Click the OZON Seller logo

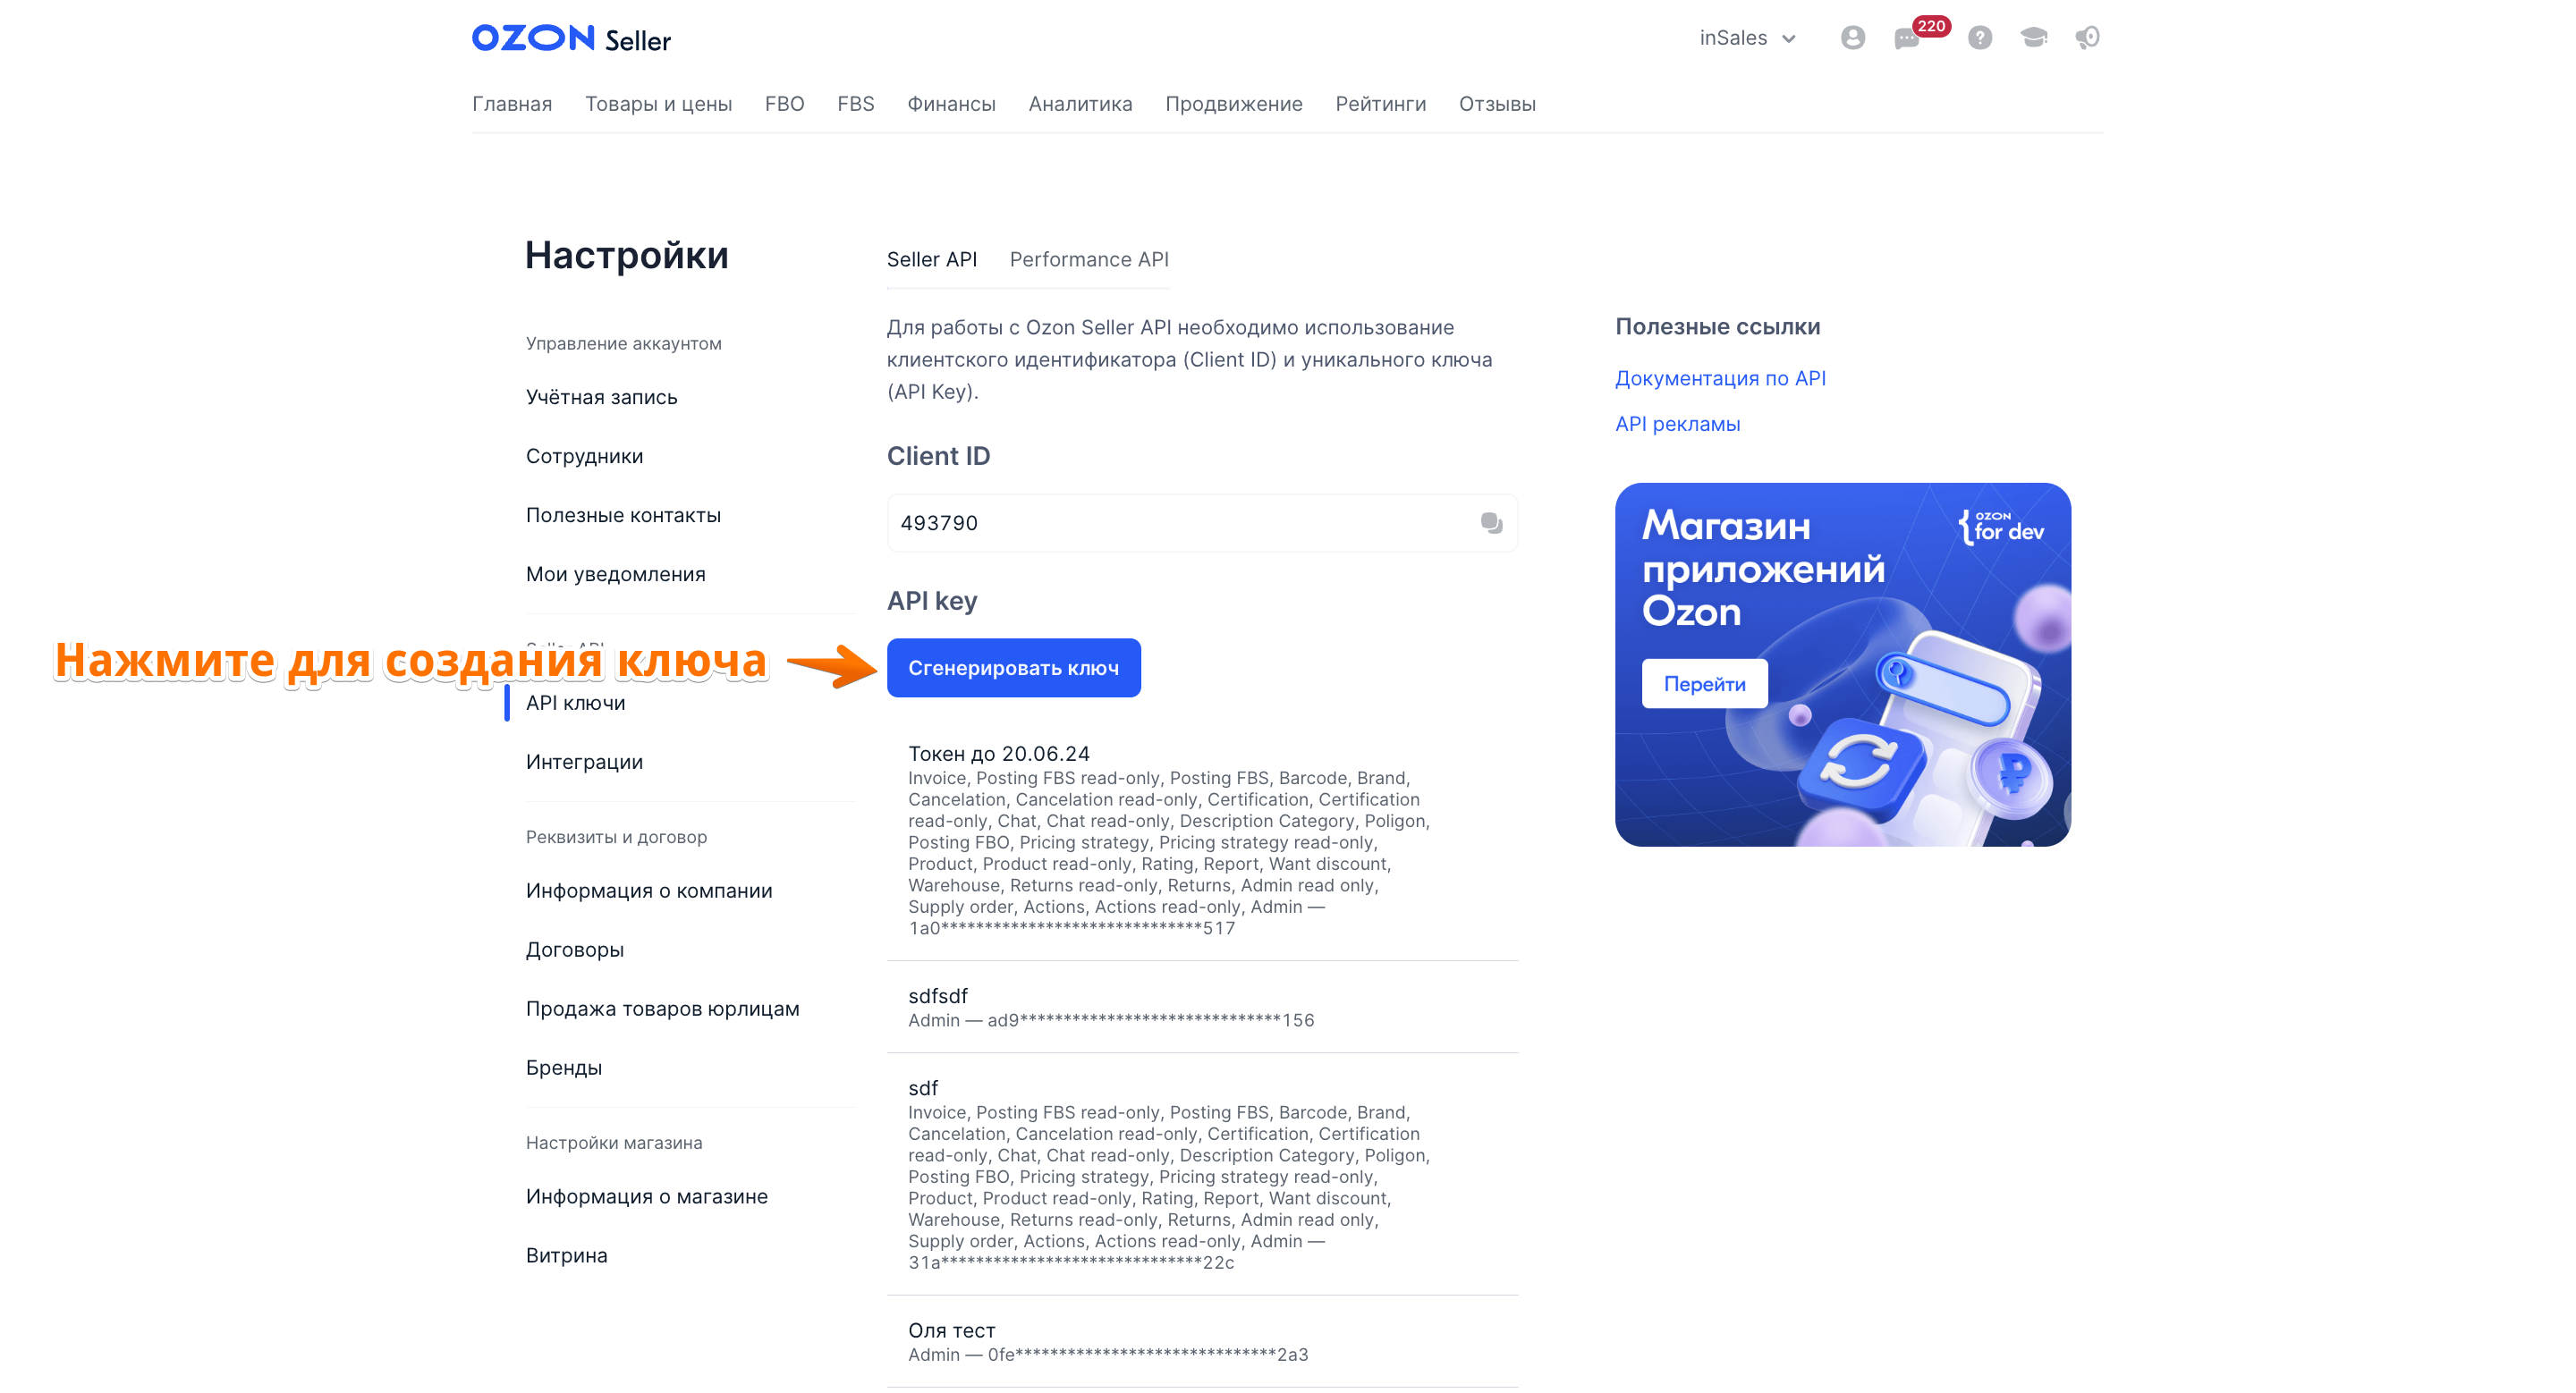pos(571,39)
